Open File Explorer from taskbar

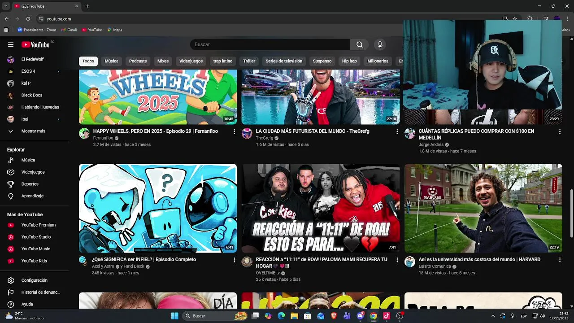tap(294, 316)
